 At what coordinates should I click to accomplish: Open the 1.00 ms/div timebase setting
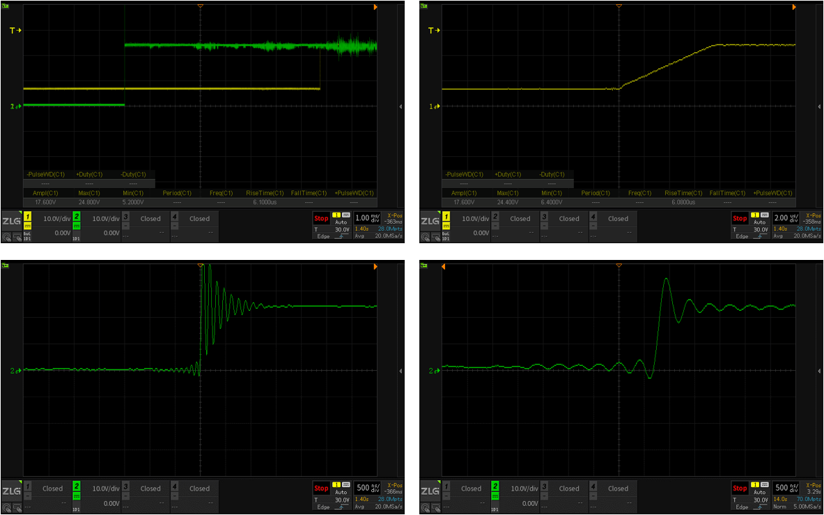366,217
